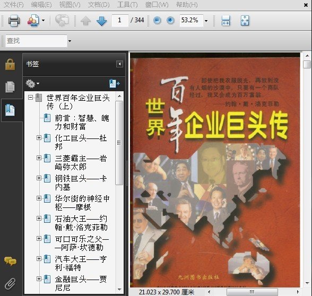Expand the 化工巨头——杜邦 bookmark
The width and height of the screenshot is (312, 296).
click(39, 138)
